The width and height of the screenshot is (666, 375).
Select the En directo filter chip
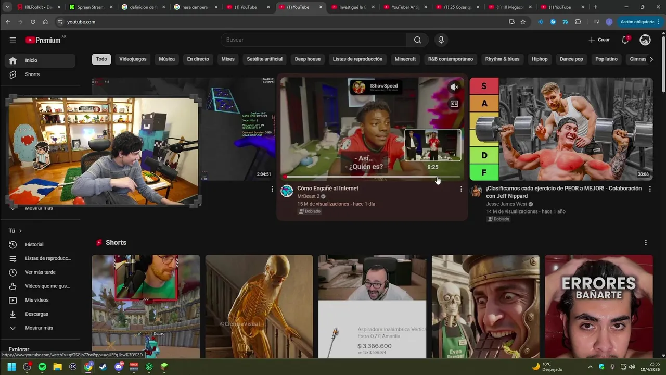tap(198, 59)
